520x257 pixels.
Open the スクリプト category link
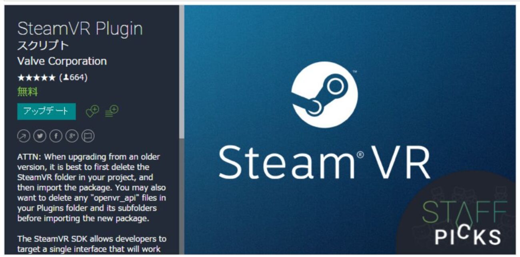click(43, 45)
